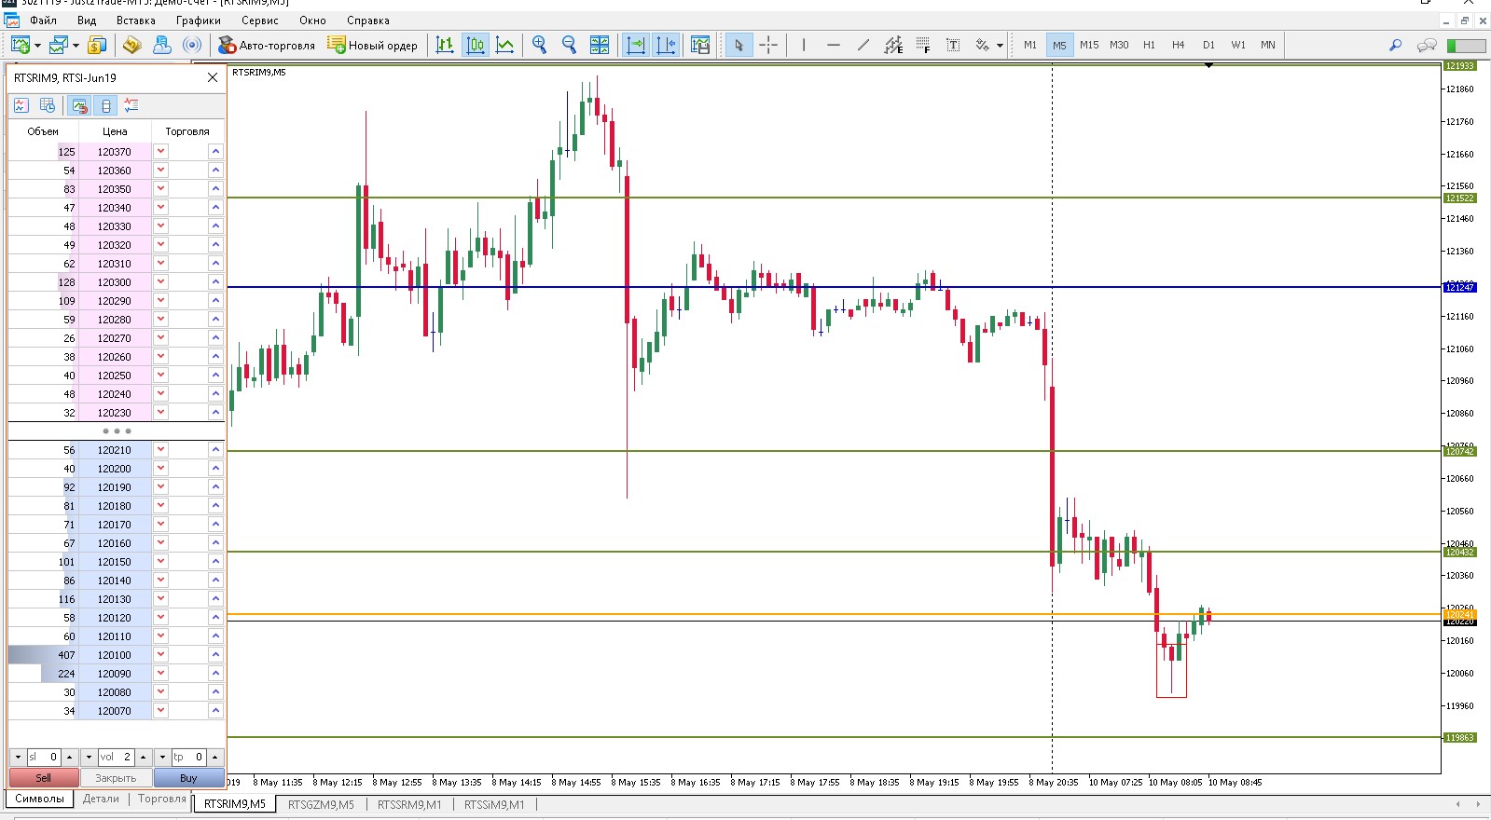Click the Buy button
Screen dimensions: 1491x820
189,778
